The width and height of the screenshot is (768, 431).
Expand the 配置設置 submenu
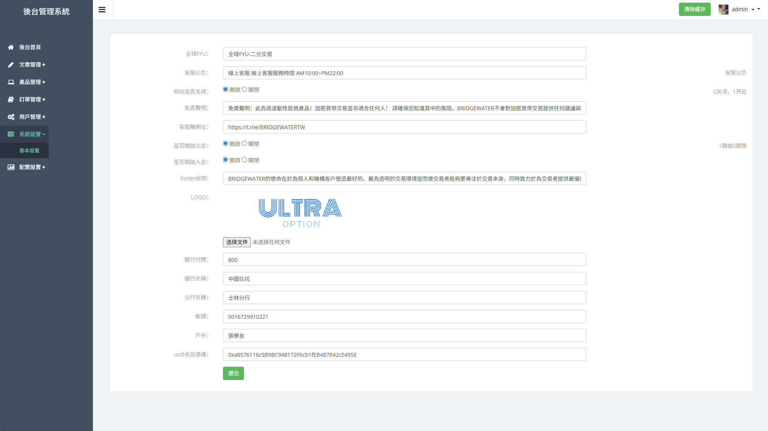pyautogui.click(x=33, y=167)
